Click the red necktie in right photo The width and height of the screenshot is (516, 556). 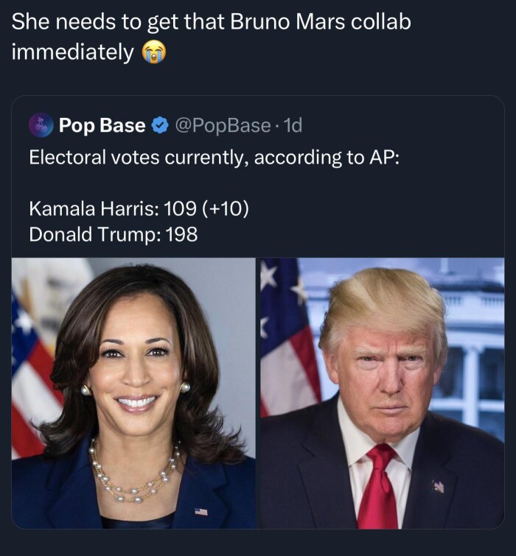[378, 487]
